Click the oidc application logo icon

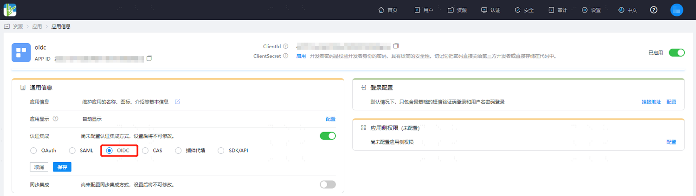[x=21, y=52]
